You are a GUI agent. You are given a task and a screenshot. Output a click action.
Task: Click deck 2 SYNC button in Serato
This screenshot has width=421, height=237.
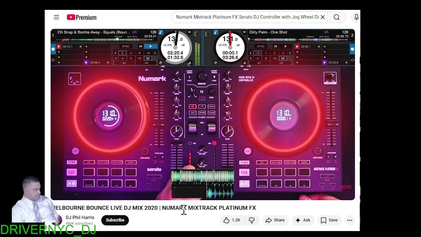(x=261, y=46)
